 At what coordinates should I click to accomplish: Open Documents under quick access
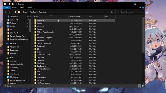[x=14, y=20]
